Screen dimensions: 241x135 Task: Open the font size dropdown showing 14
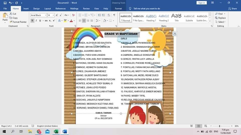(53, 15)
